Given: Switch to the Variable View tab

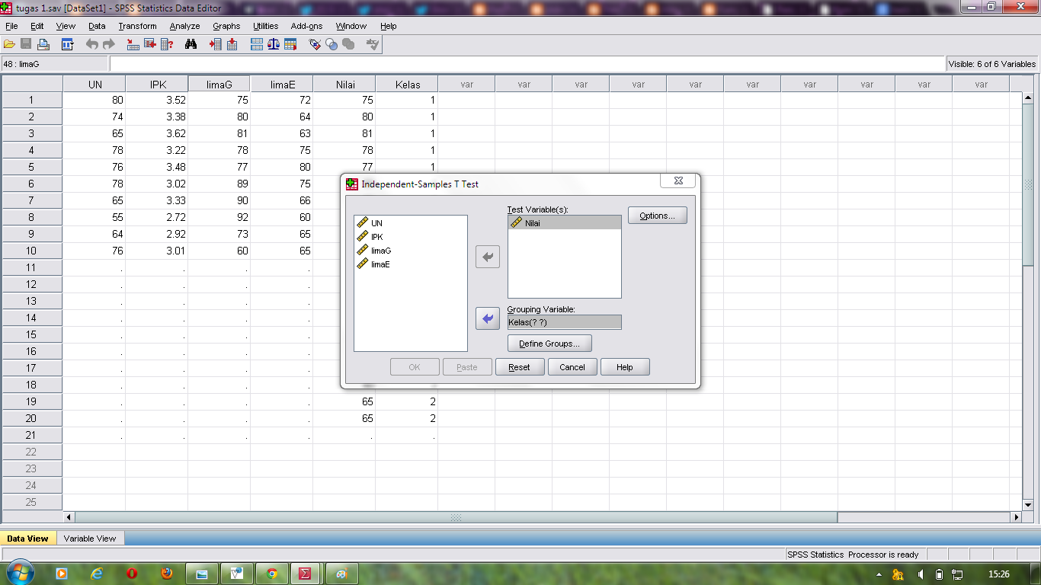Looking at the screenshot, I should [89, 538].
